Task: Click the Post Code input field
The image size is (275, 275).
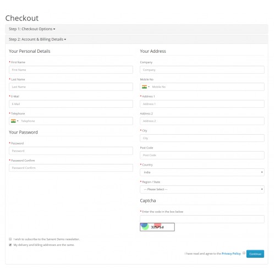Action: tap(202, 155)
